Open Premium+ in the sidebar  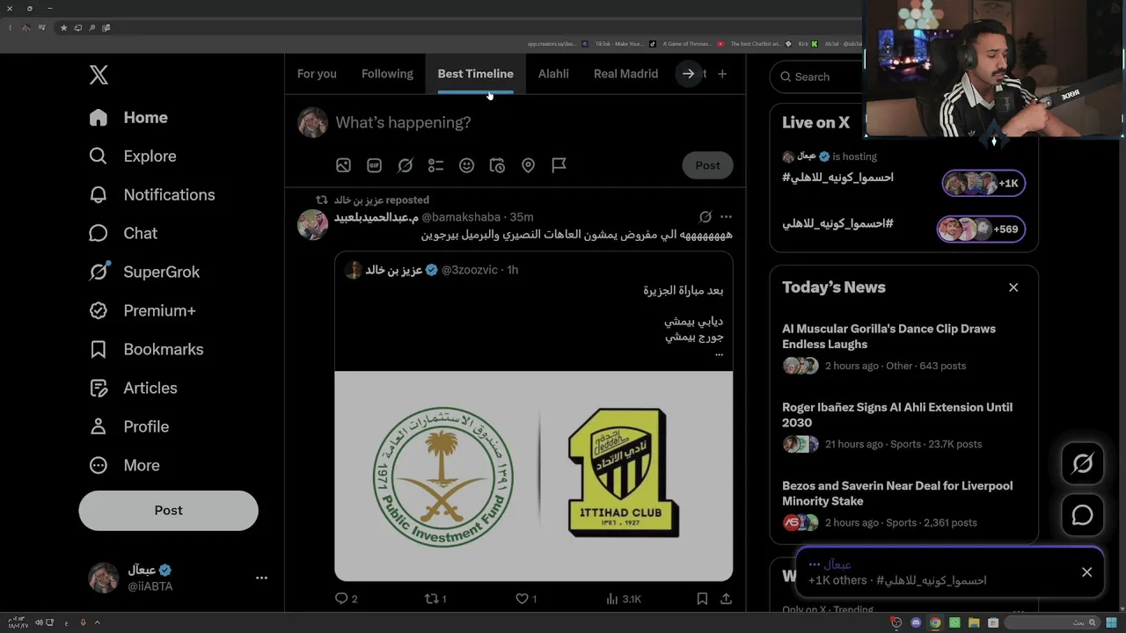tap(143, 311)
